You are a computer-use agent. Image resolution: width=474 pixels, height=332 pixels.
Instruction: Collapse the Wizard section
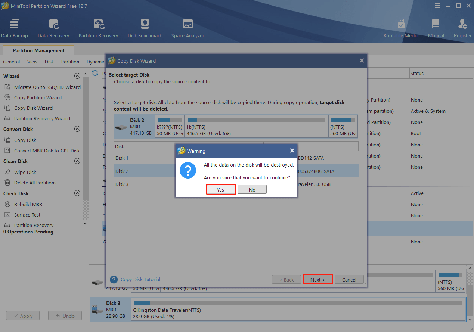pyautogui.click(x=77, y=76)
